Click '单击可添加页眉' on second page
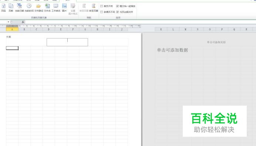 [x=216, y=42]
